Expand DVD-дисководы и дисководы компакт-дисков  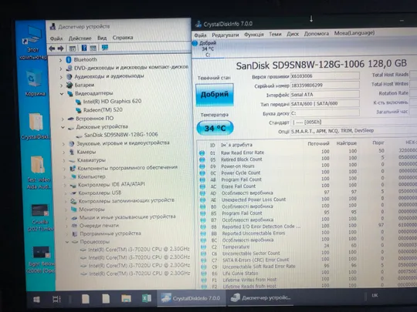61,69
